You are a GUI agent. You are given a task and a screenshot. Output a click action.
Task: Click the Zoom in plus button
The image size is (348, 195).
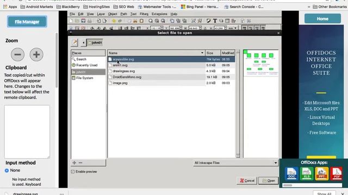click(36, 54)
